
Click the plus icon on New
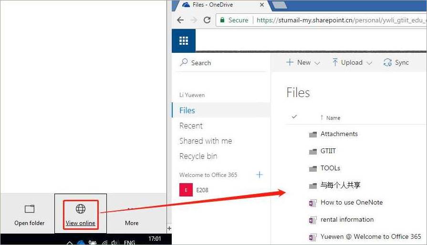[x=290, y=62]
